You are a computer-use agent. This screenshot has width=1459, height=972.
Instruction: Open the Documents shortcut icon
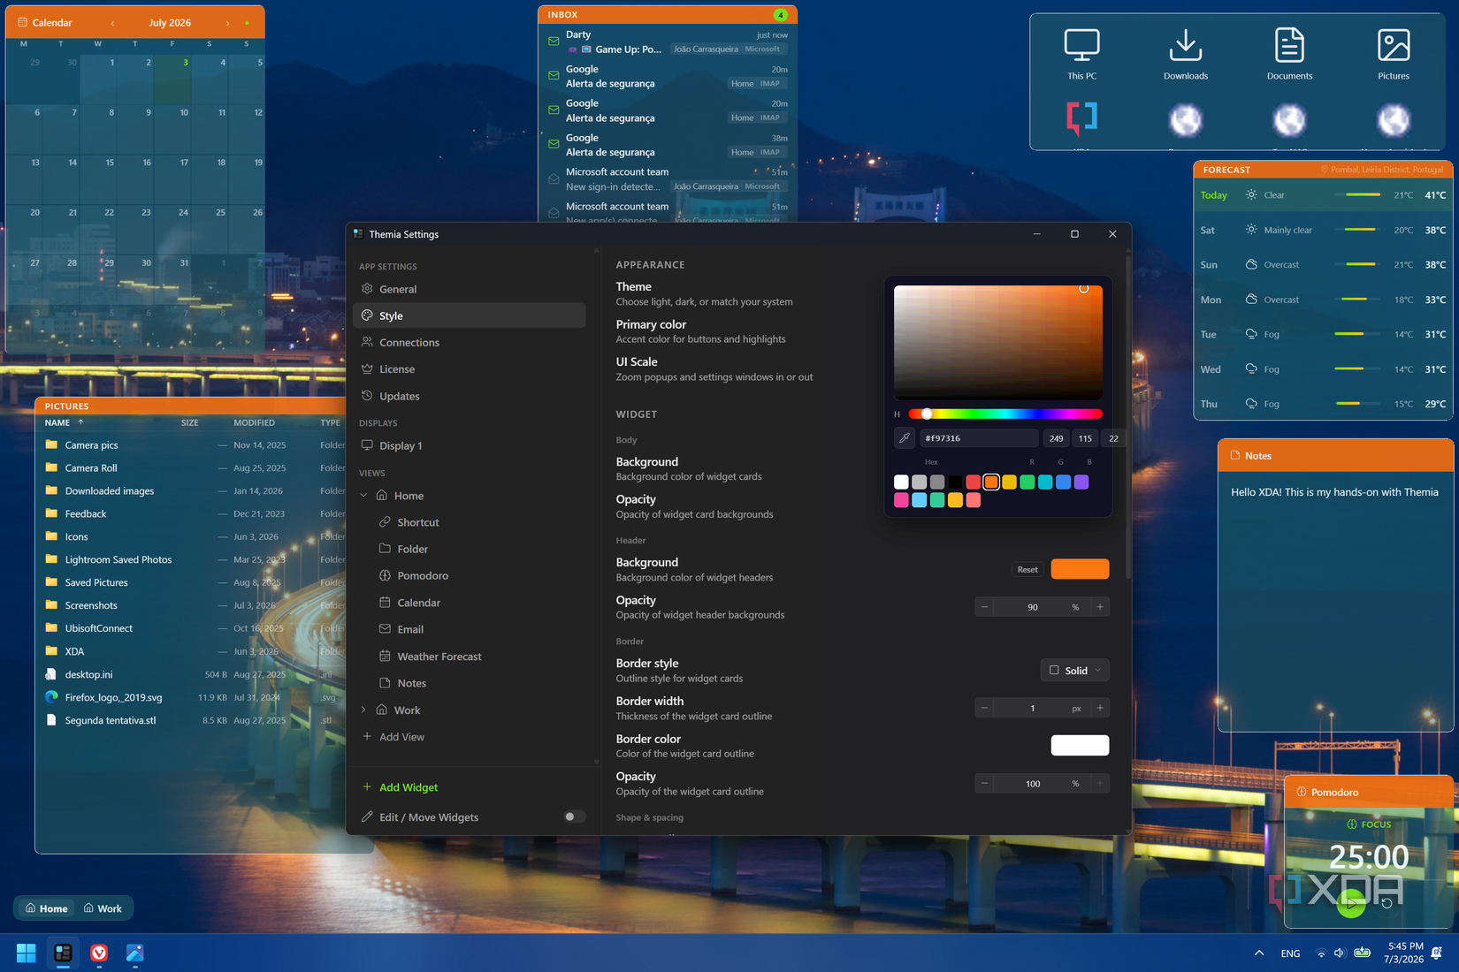coord(1289,55)
